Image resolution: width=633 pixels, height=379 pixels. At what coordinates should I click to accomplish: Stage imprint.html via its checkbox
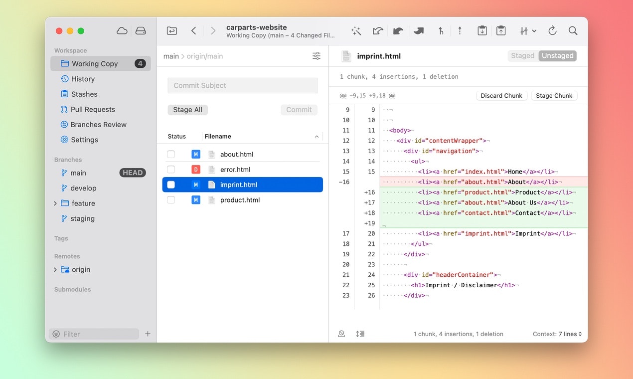[171, 185]
